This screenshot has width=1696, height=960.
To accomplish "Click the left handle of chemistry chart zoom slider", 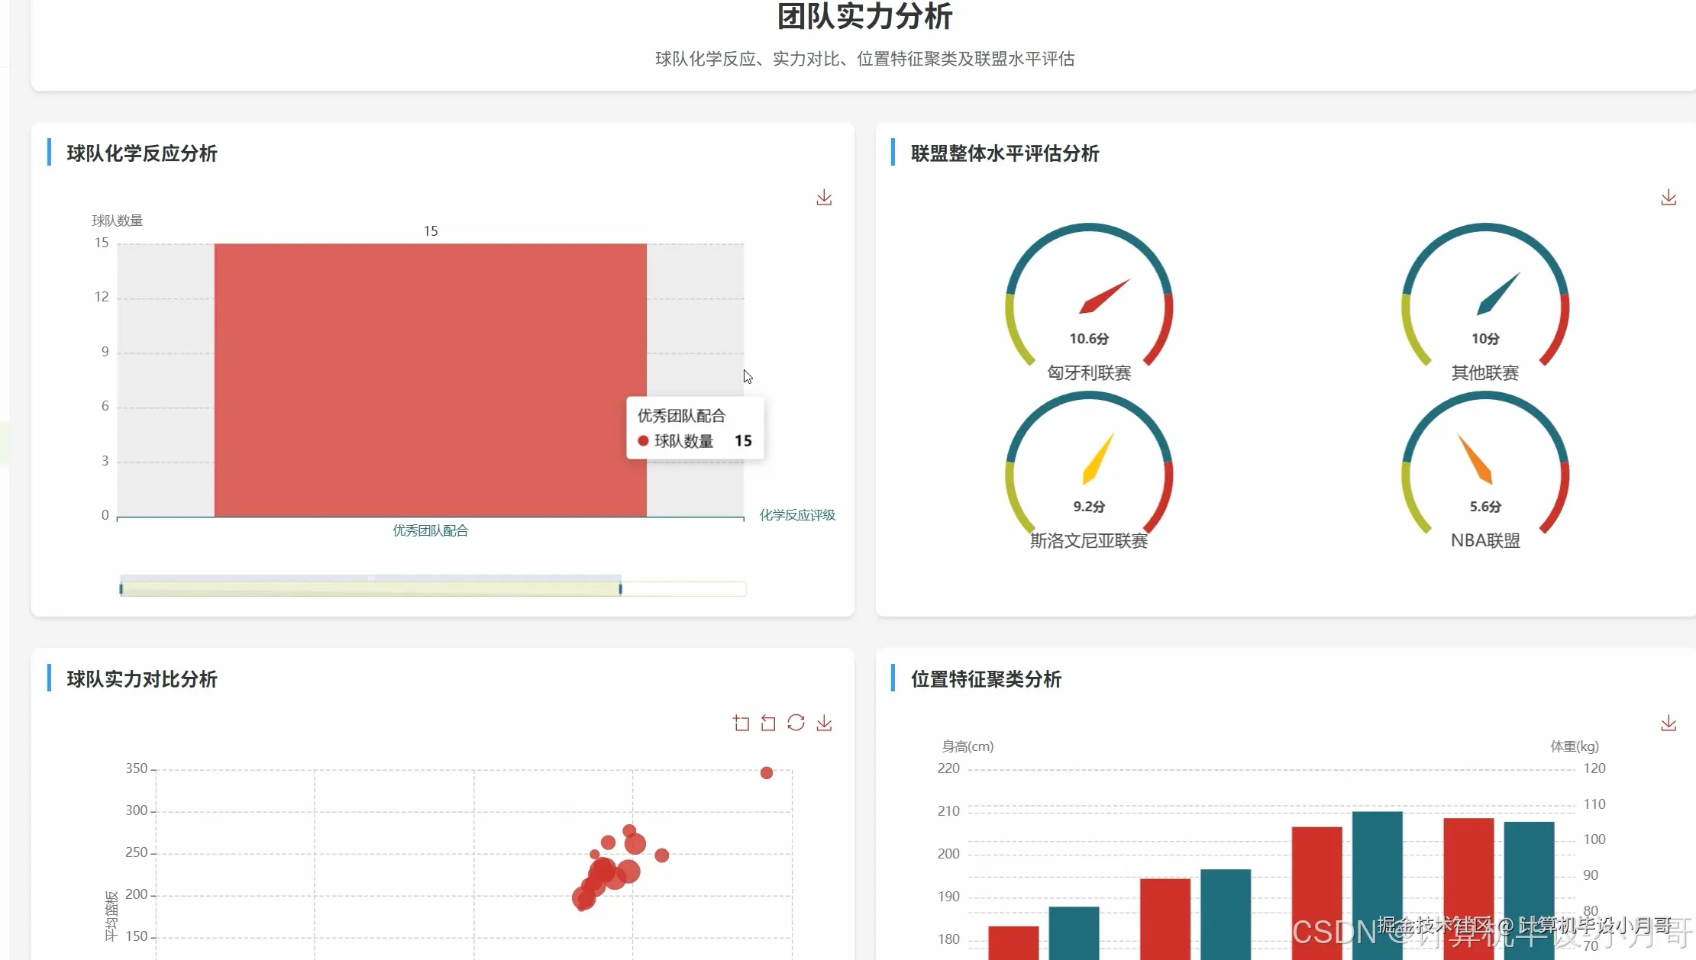I will click(121, 588).
